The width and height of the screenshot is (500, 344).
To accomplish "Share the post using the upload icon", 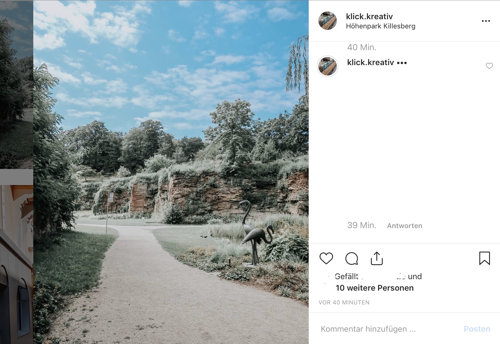I will (377, 258).
